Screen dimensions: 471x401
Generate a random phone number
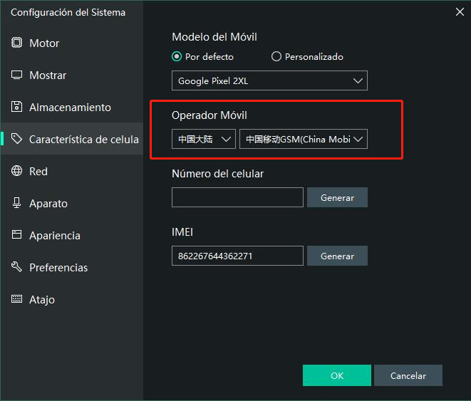[x=337, y=197]
